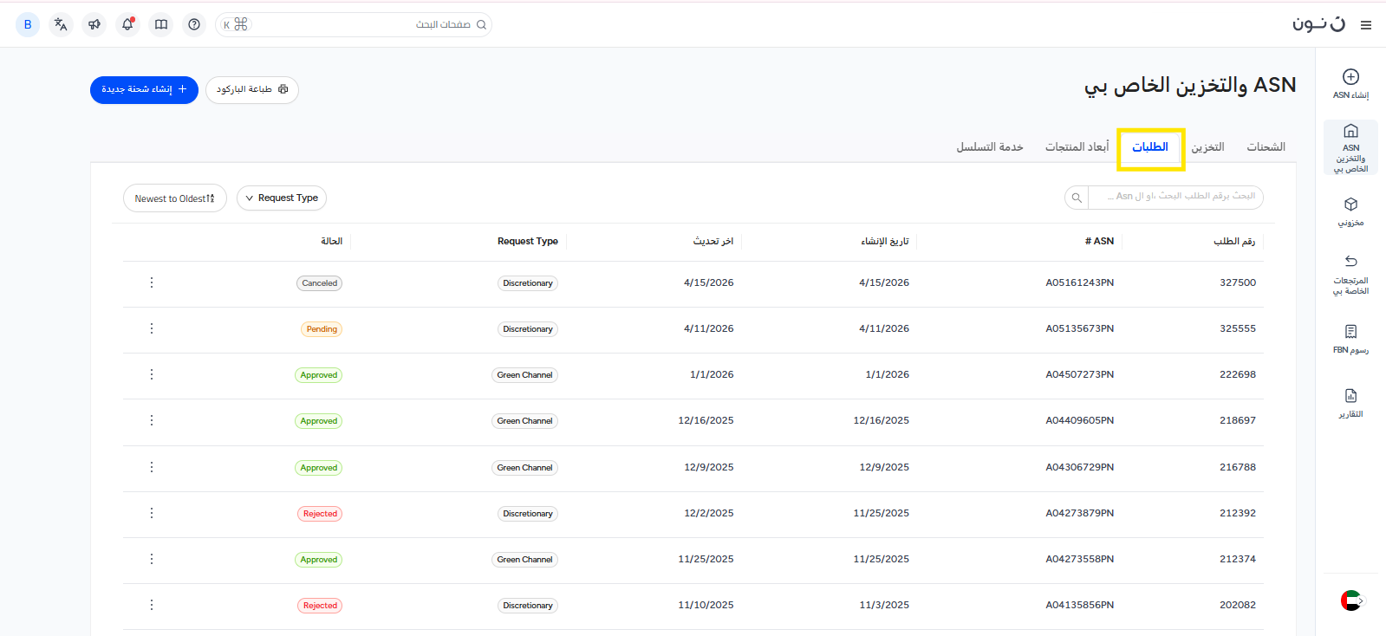
Task: Open row actions menu for request 327500
Action: 152,282
